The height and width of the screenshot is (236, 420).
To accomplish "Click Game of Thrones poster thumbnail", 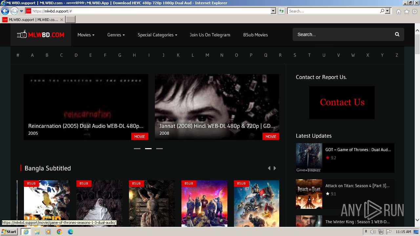I will tap(309, 158).
